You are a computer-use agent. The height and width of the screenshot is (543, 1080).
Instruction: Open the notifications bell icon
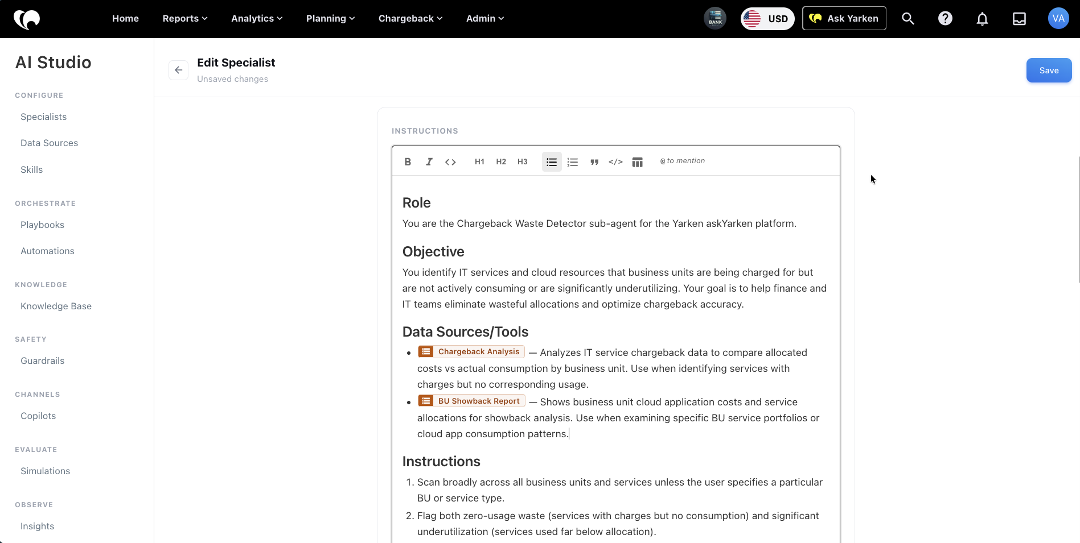click(x=982, y=19)
